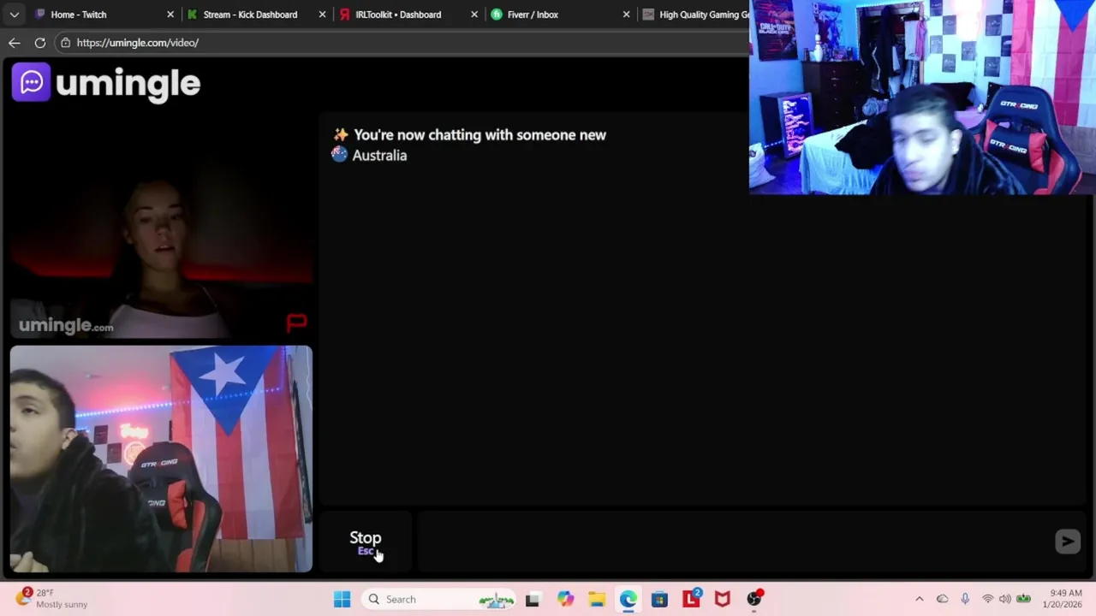Expand the hidden system tray icons chevron

point(920,599)
